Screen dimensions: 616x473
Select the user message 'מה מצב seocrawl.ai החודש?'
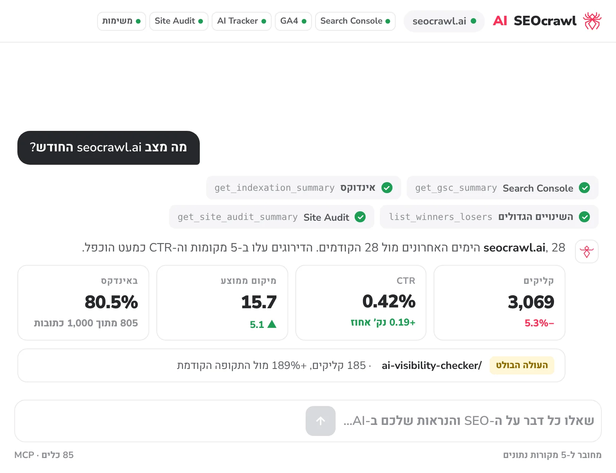click(109, 148)
